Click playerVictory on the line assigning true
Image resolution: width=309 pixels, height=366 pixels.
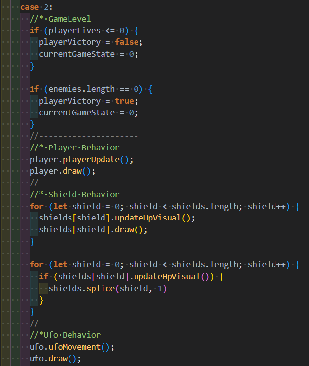[69, 101]
